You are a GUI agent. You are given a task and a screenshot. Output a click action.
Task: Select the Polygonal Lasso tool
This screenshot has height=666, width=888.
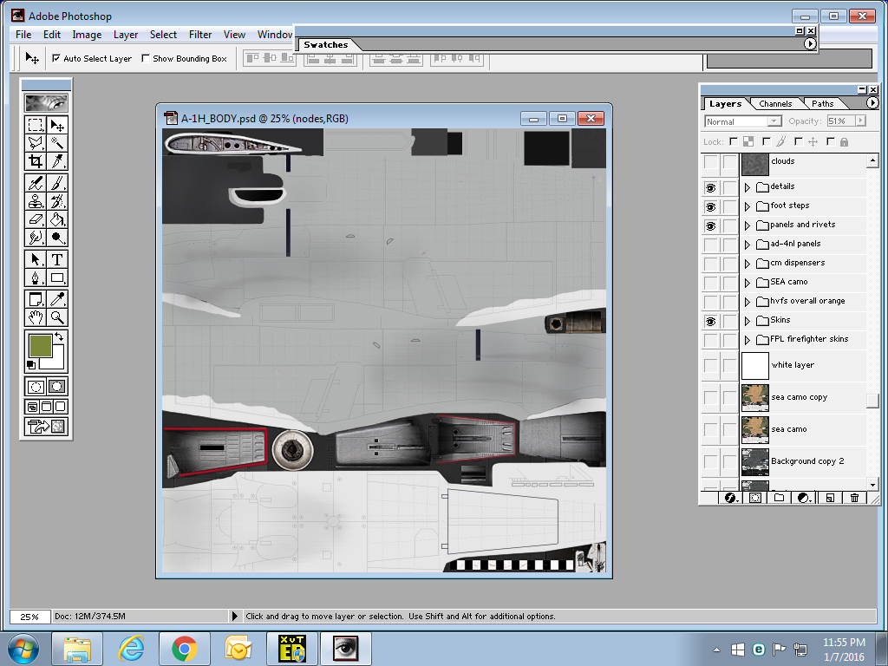35,143
